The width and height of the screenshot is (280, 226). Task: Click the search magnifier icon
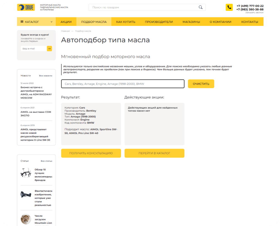click(x=200, y=7)
